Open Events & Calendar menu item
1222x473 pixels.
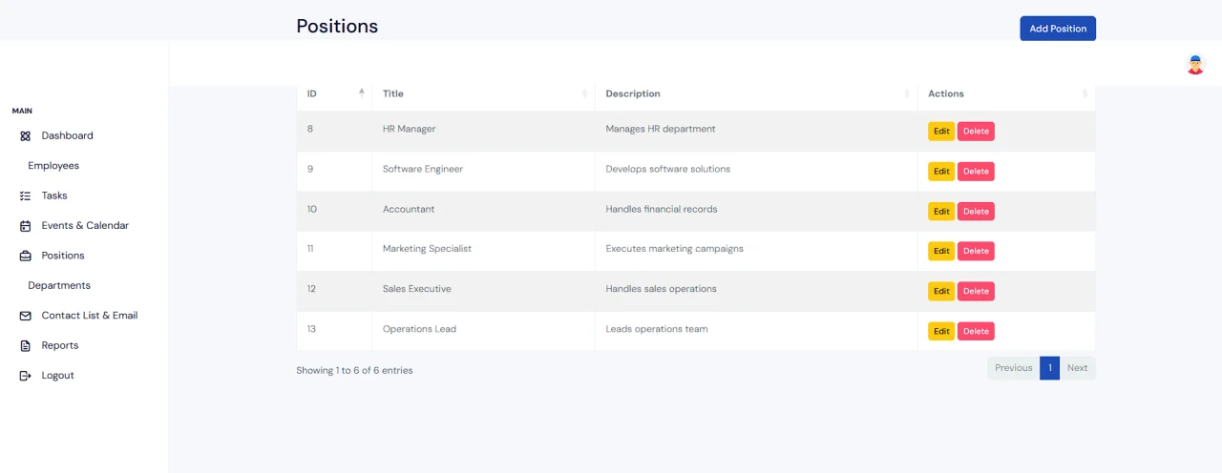click(x=85, y=226)
